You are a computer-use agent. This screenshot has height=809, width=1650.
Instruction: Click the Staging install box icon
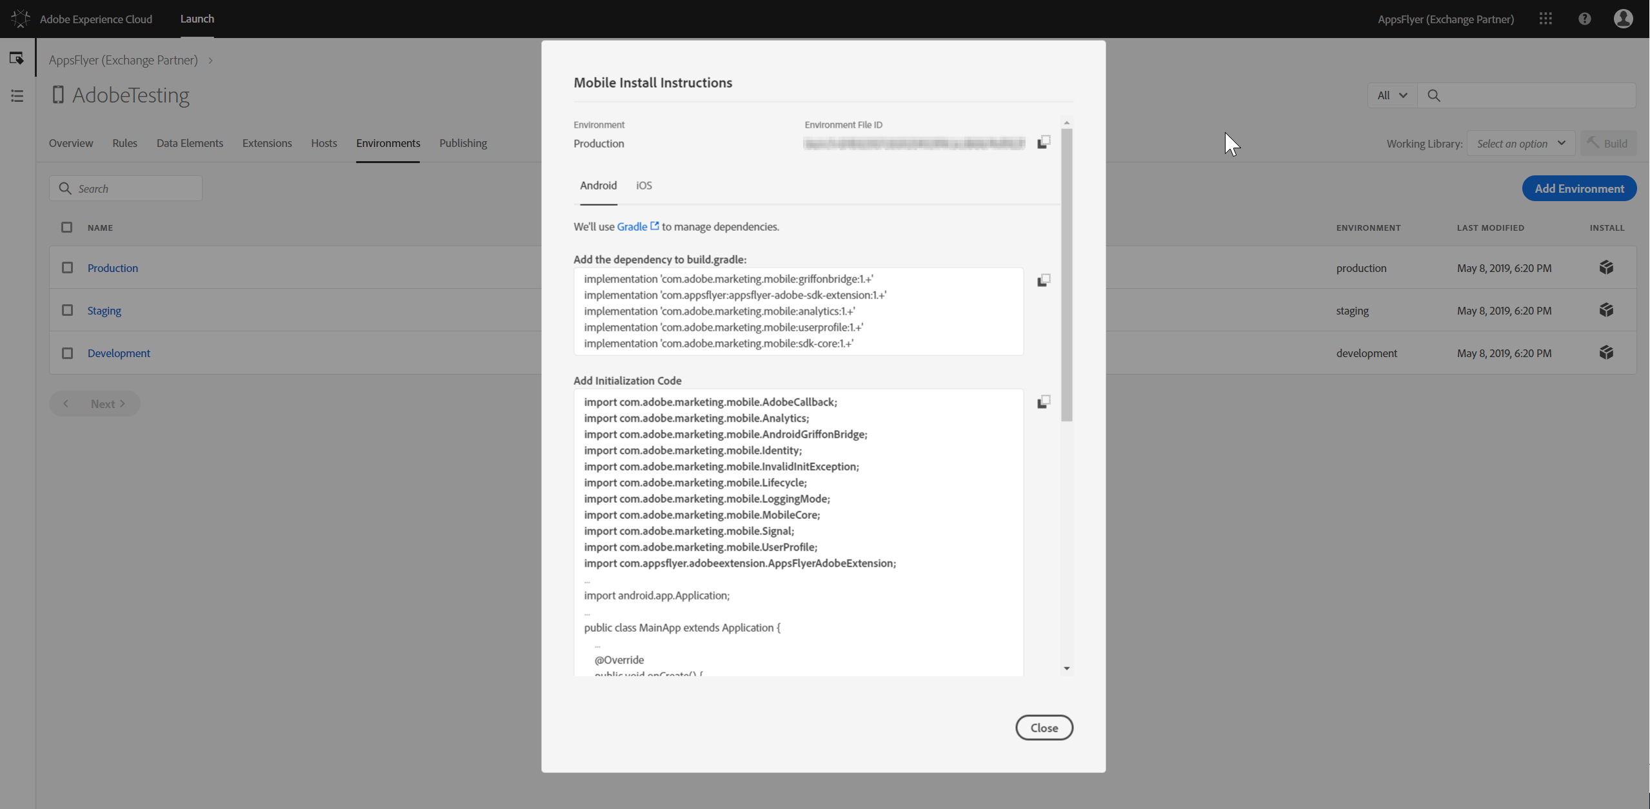click(x=1605, y=310)
